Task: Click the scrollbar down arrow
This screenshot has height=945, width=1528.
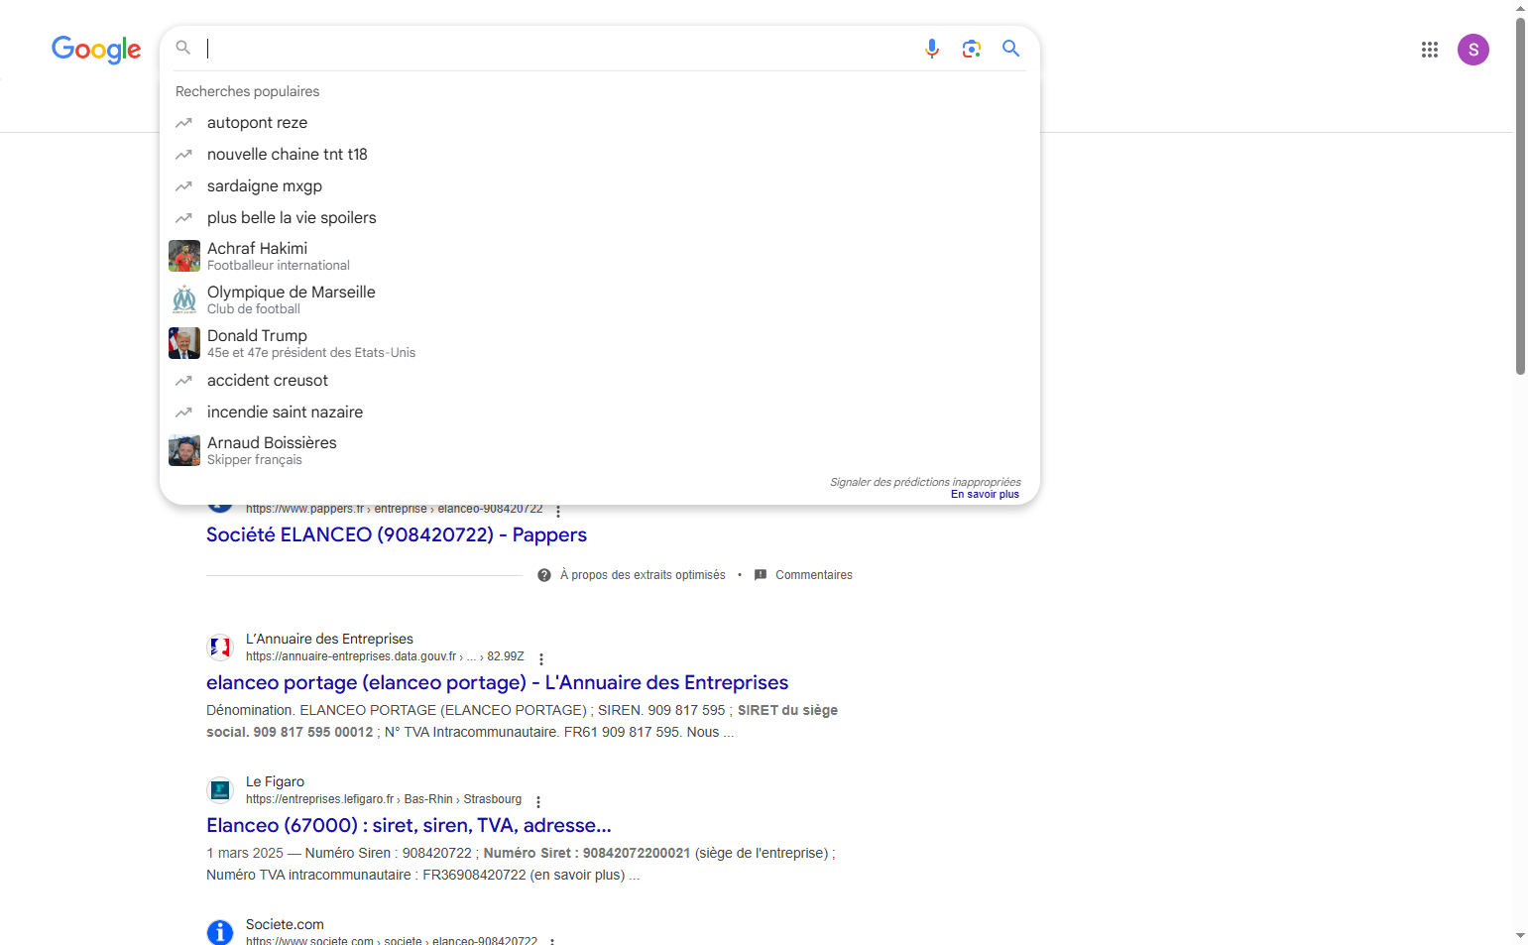Action: tap(1520, 936)
